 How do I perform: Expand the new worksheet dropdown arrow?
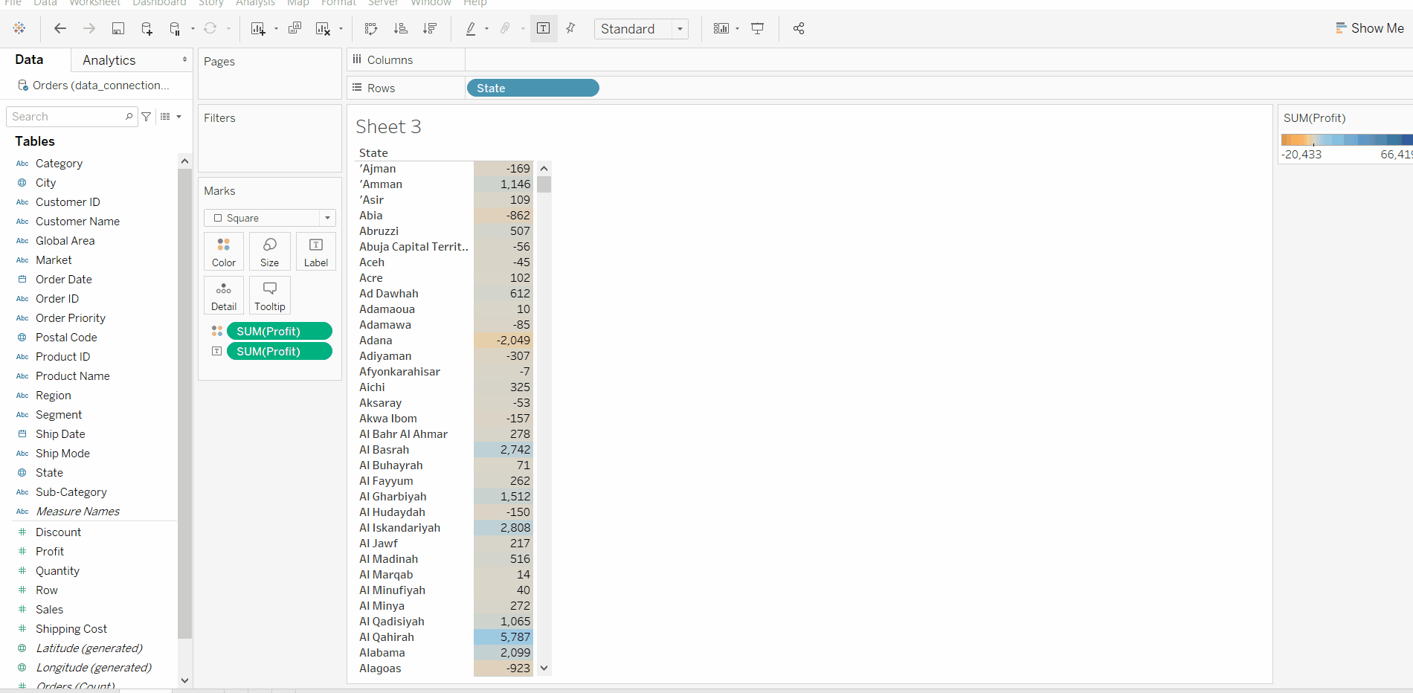(x=276, y=29)
